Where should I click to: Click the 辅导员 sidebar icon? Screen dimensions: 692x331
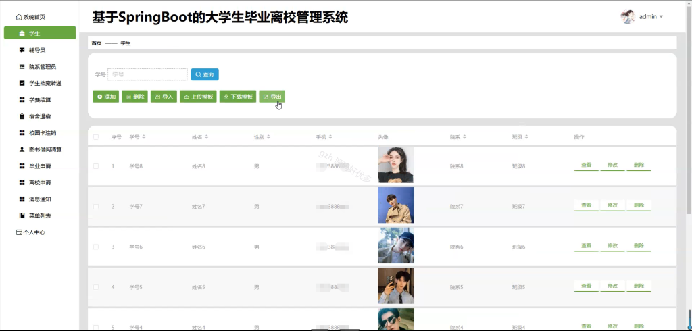tap(22, 50)
